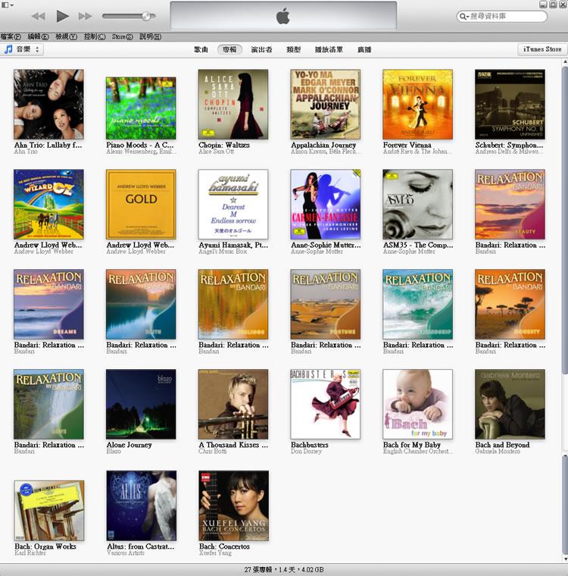Image resolution: width=568 pixels, height=576 pixels.
Task: Open the 編輯(E) menu
Action: click(x=38, y=36)
